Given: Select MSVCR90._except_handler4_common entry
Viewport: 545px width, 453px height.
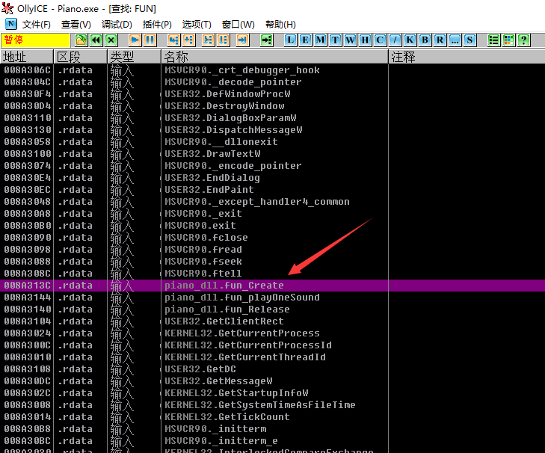Looking at the screenshot, I should 257,202.
